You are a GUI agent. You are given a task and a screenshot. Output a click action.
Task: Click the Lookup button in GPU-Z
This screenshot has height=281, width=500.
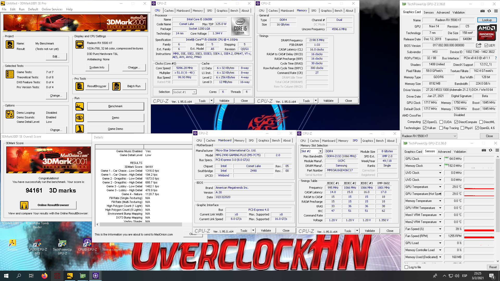tap(487, 20)
